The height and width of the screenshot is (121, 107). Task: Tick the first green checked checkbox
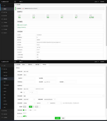coord(24,110)
